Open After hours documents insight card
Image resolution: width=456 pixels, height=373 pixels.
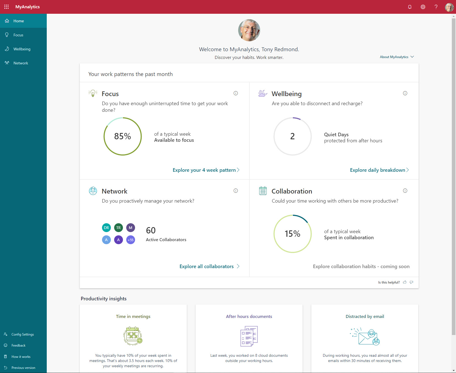tap(249, 339)
